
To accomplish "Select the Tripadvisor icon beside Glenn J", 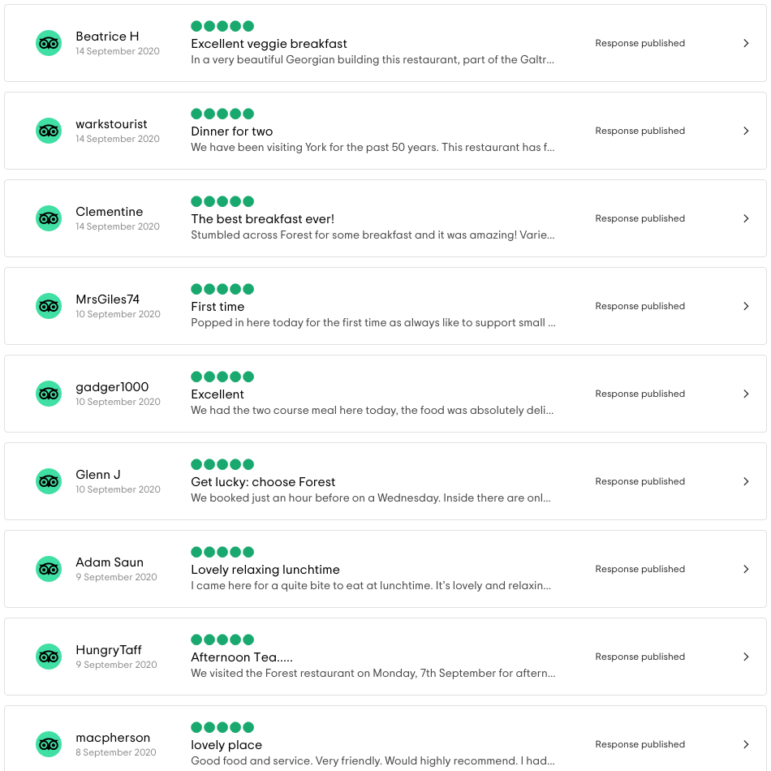I will tap(49, 481).
